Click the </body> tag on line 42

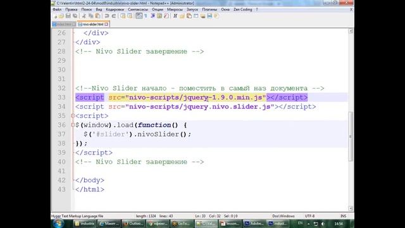(x=90, y=180)
